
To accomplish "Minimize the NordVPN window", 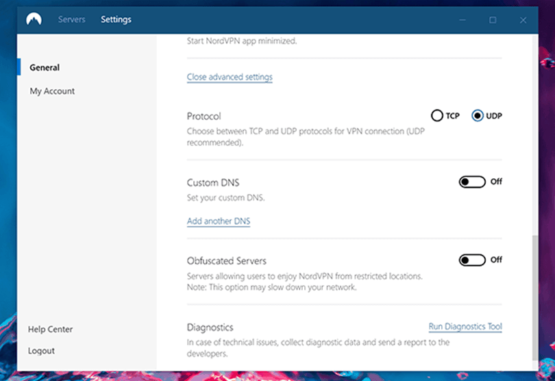I will 463,20.
